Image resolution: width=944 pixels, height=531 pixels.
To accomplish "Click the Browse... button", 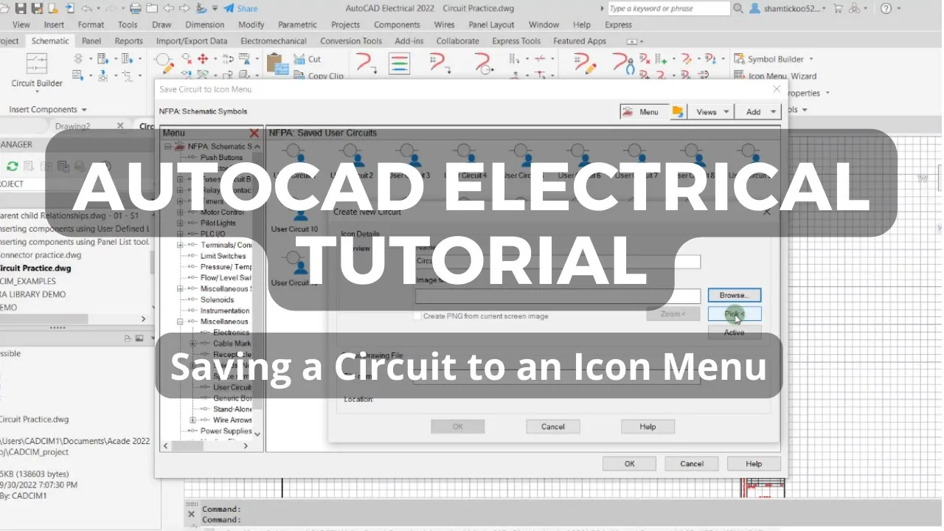I will click(x=734, y=296).
